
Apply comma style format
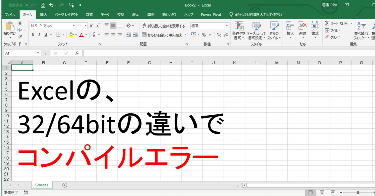coord(210,35)
